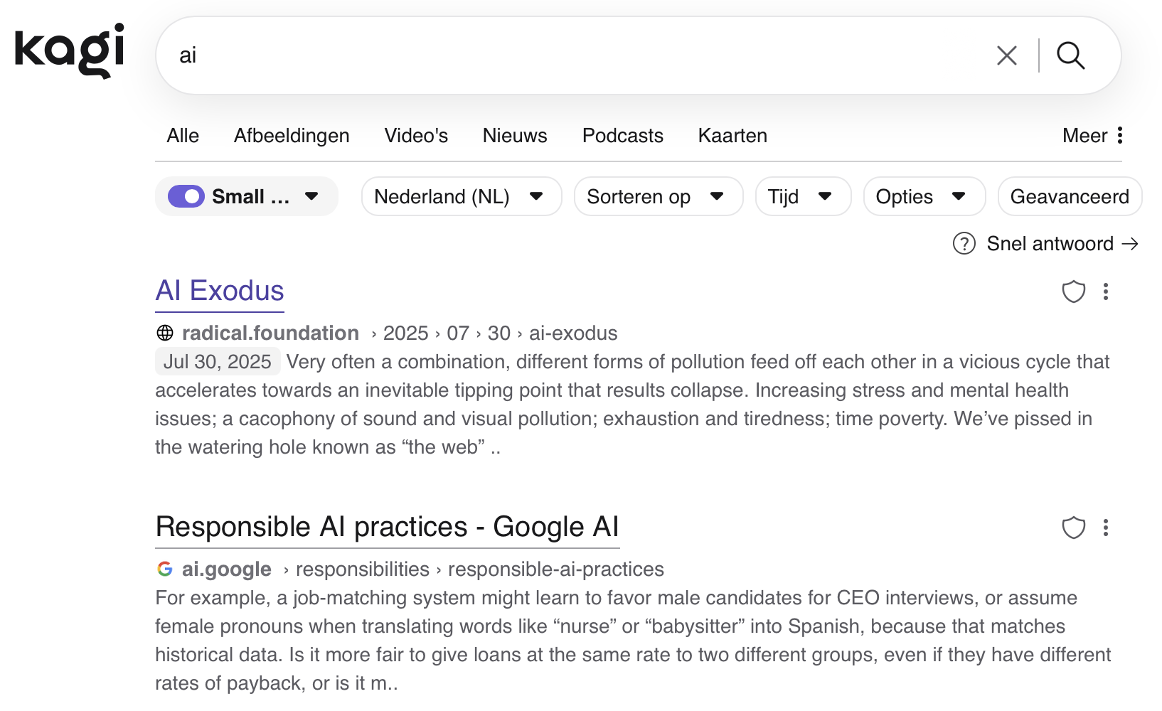
Task: Click the question mark icon beside Snel antwoord
Action: tap(964, 244)
